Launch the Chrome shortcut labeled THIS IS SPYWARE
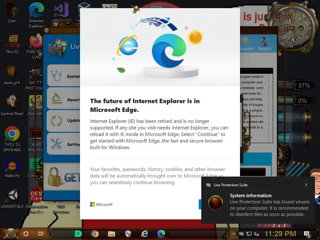Image resolution: width=320 pixels, height=240 pixels. click(12, 139)
